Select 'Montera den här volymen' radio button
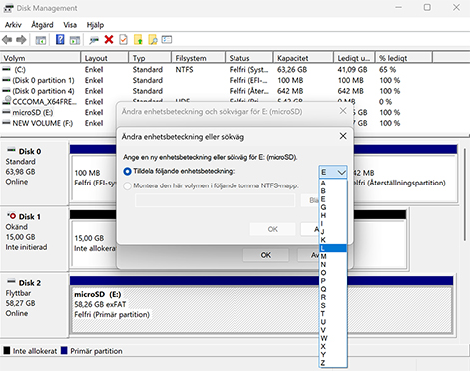 127,185
